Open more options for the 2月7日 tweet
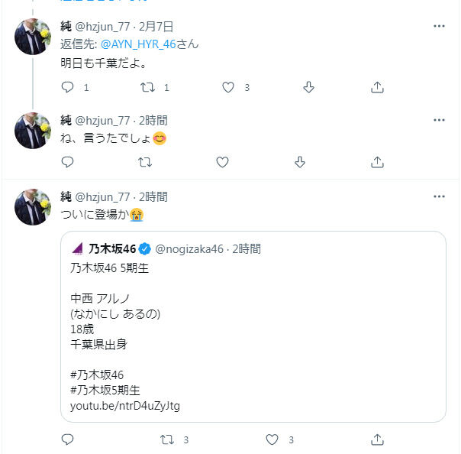The image size is (461, 454). tap(439, 26)
